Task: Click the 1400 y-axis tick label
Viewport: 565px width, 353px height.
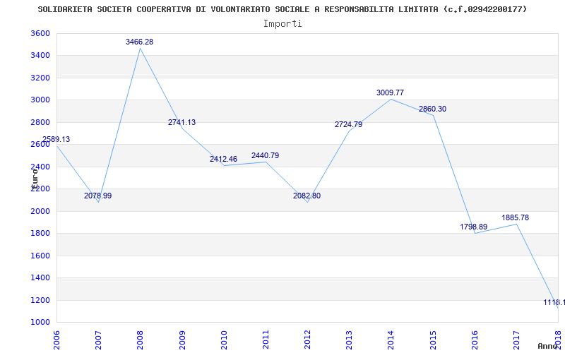Action: pyautogui.click(x=40, y=277)
